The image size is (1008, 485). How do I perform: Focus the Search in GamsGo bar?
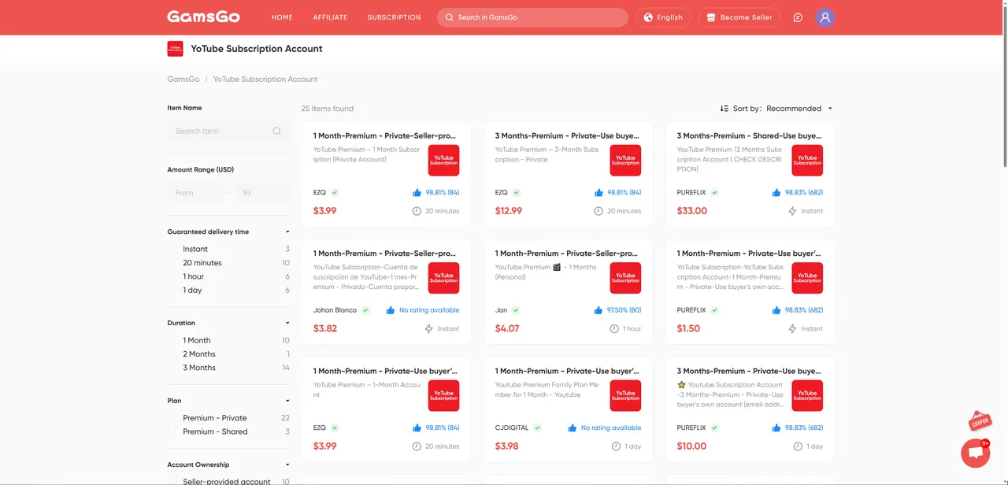coord(532,17)
